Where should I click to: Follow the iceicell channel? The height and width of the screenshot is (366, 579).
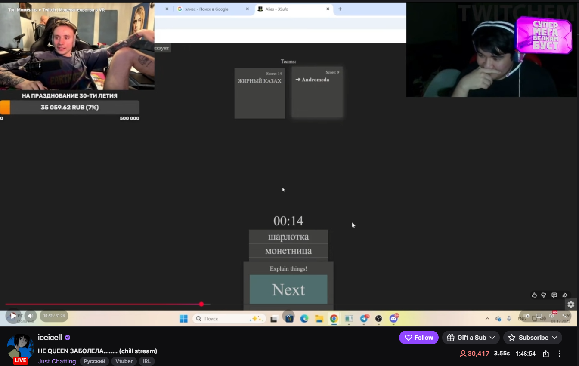tap(419, 338)
